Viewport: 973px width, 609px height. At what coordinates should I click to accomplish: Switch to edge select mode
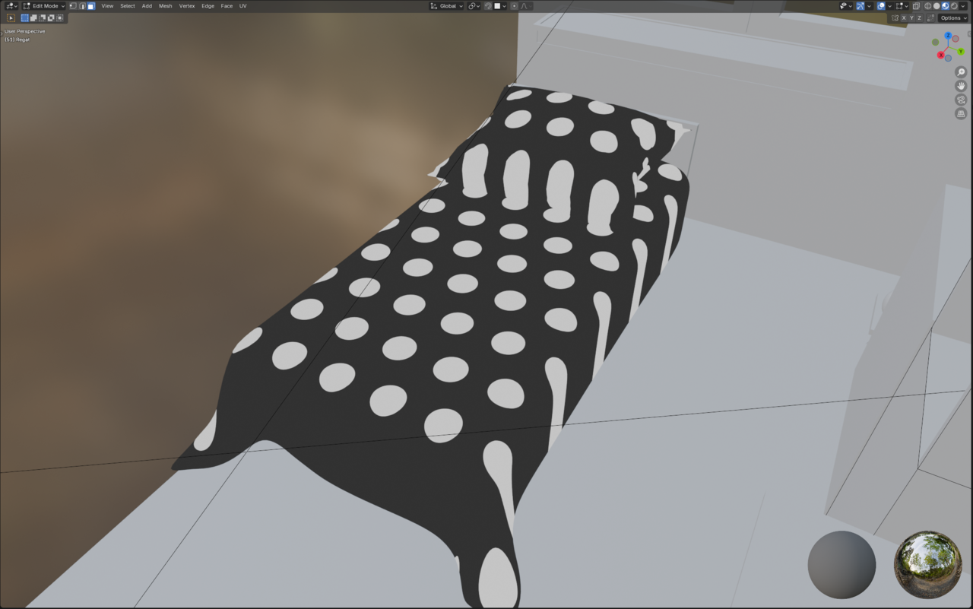82,6
